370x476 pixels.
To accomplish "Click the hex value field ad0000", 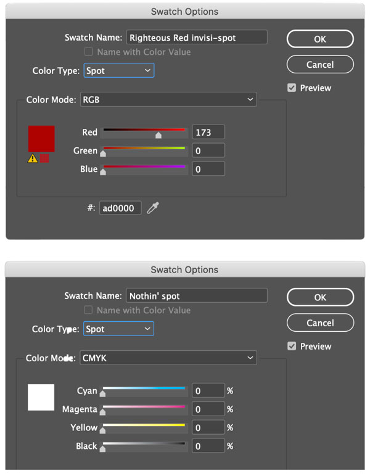I will click(120, 208).
